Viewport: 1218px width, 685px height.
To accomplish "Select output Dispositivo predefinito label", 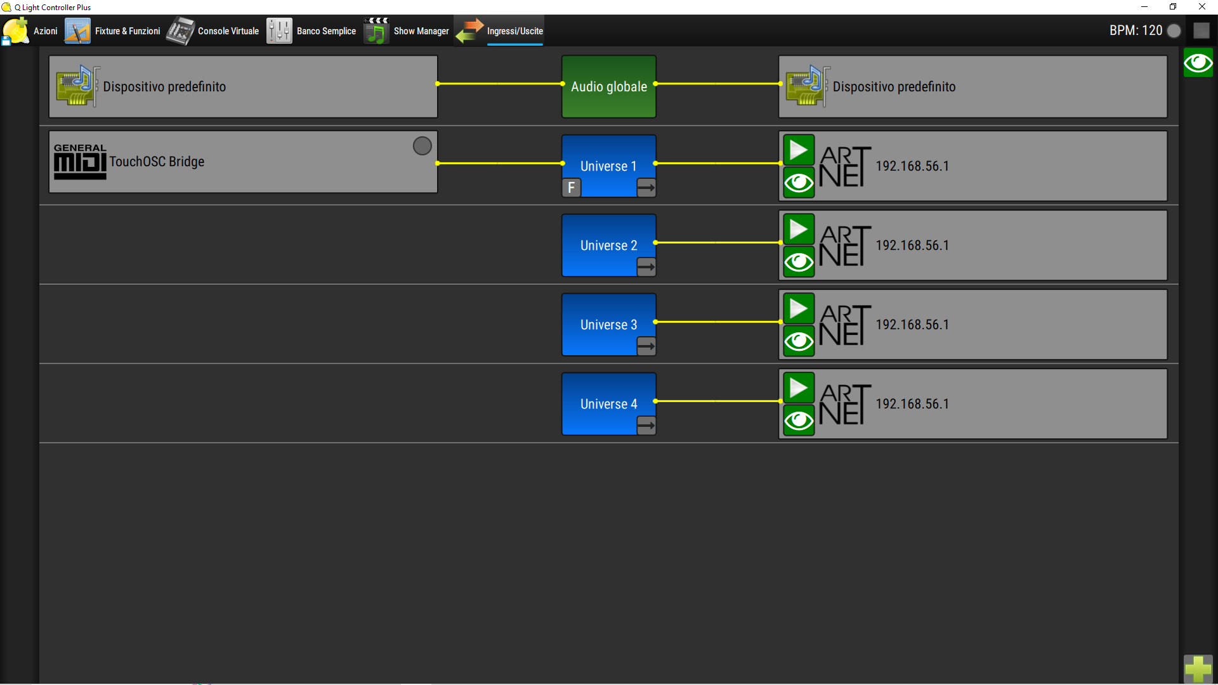I will coord(894,87).
